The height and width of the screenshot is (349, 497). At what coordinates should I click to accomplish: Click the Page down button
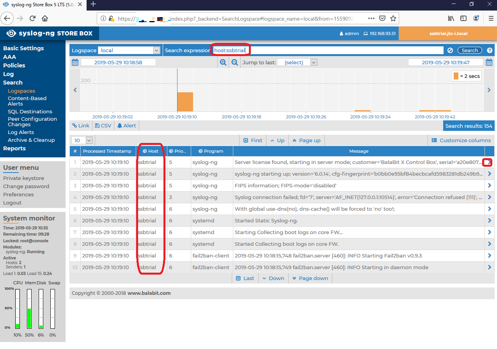(310, 278)
